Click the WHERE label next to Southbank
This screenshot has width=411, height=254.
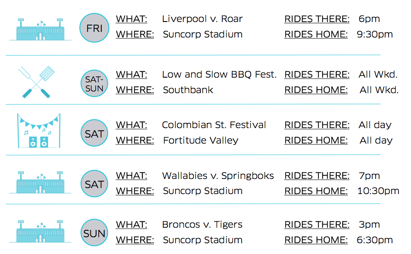point(135,90)
